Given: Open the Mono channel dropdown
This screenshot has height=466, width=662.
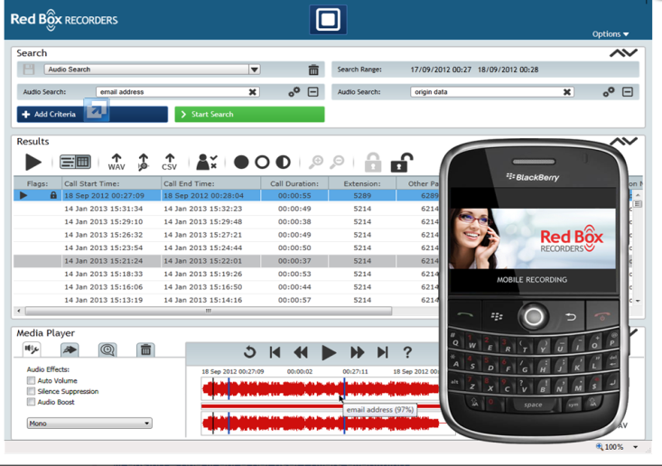Looking at the screenshot, I should tap(89, 423).
